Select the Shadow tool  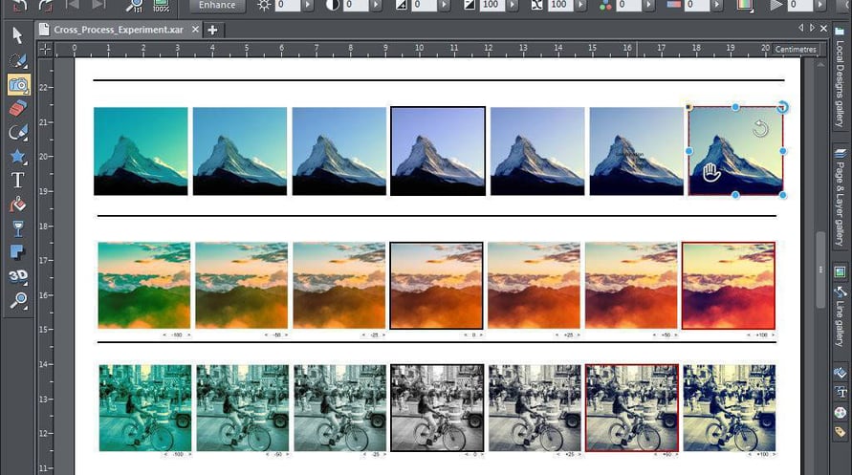click(x=18, y=252)
